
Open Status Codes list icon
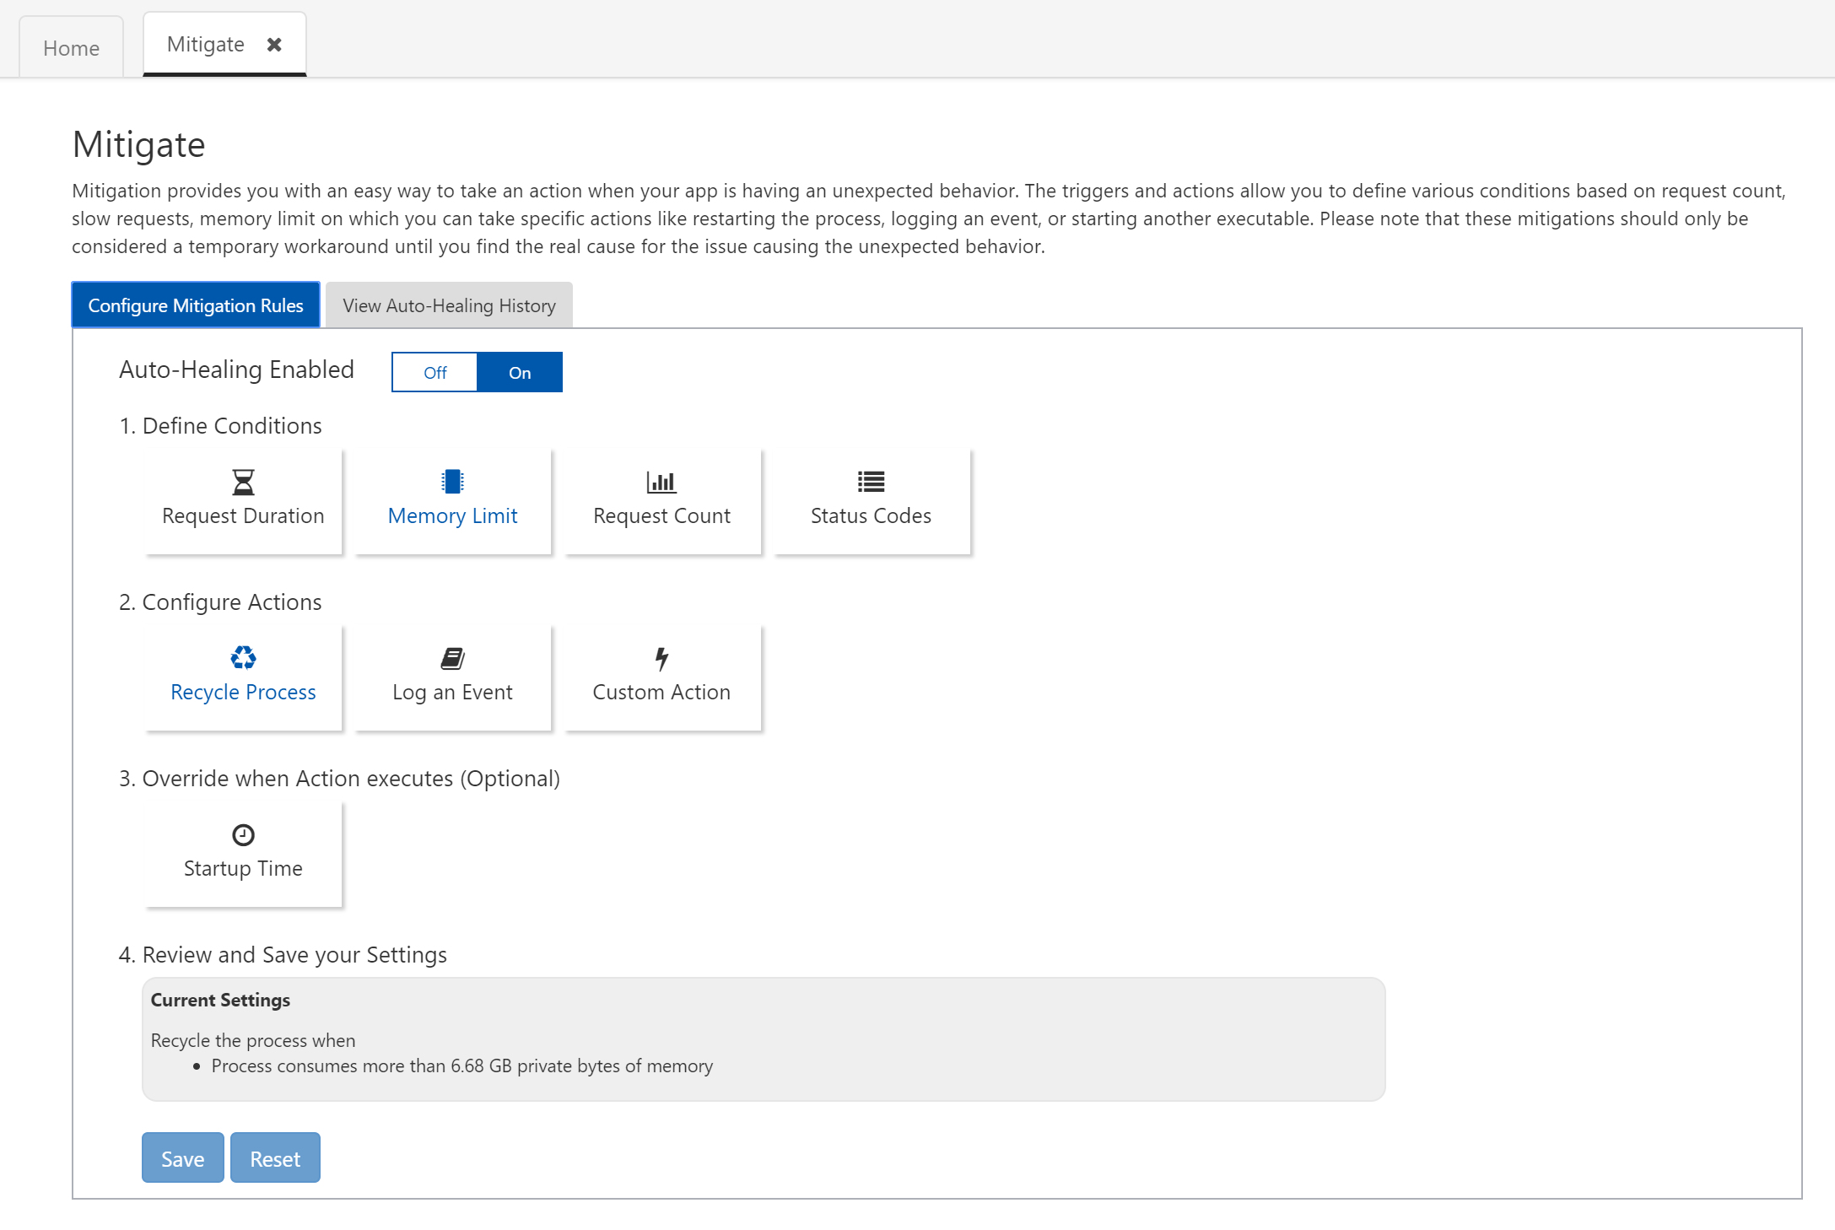click(x=871, y=482)
